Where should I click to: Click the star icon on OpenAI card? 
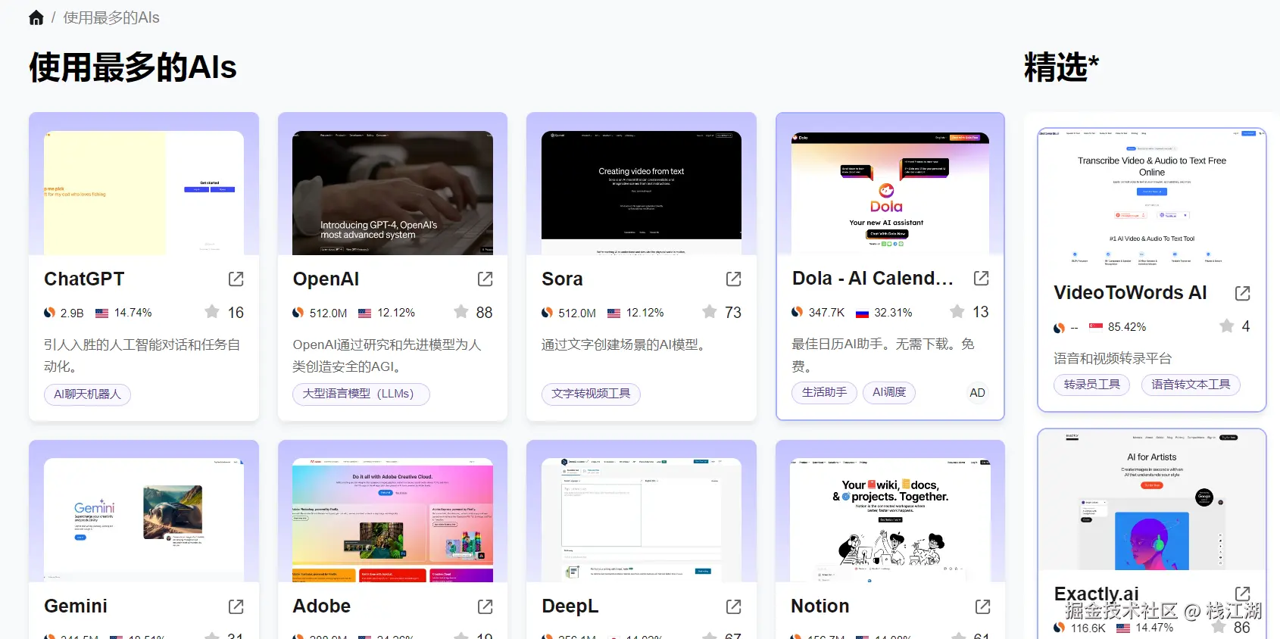coord(461,312)
